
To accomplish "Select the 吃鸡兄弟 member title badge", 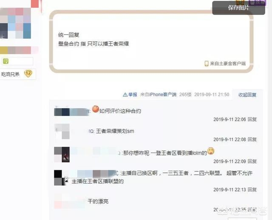I will coord(10,74).
